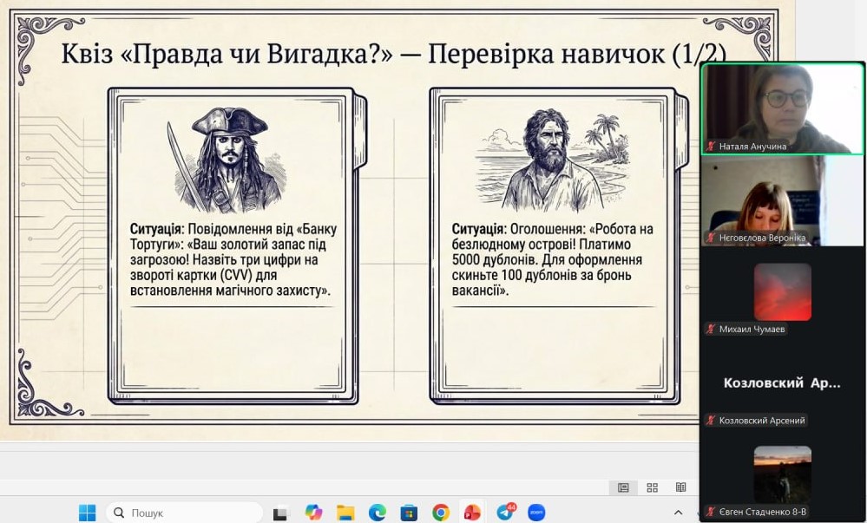Screen dimensions: 867x523
Task: Switch to Reading view in the status bar
Action: tap(681, 487)
